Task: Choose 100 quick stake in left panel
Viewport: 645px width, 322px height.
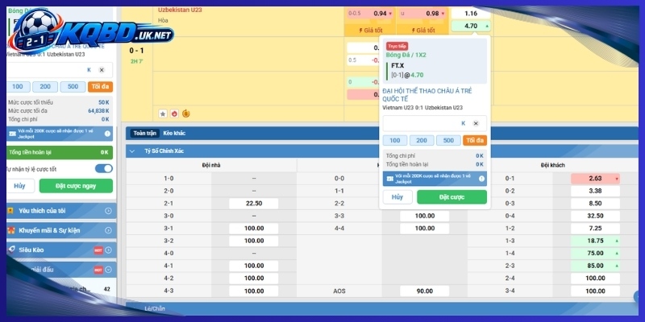Action: tap(18, 87)
